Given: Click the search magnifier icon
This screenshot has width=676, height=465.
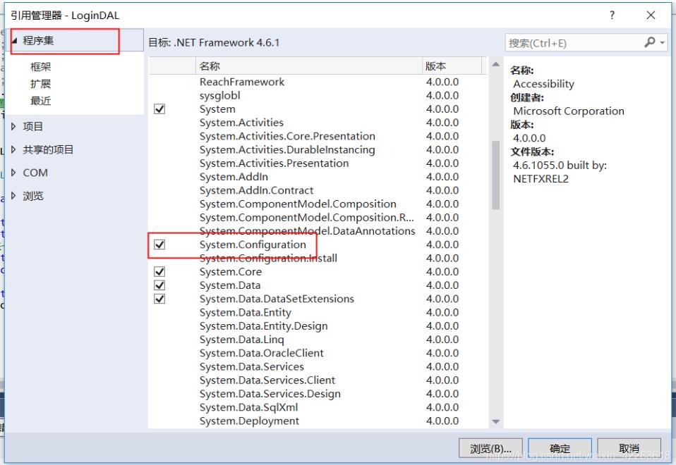Looking at the screenshot, I should (649, 42).
